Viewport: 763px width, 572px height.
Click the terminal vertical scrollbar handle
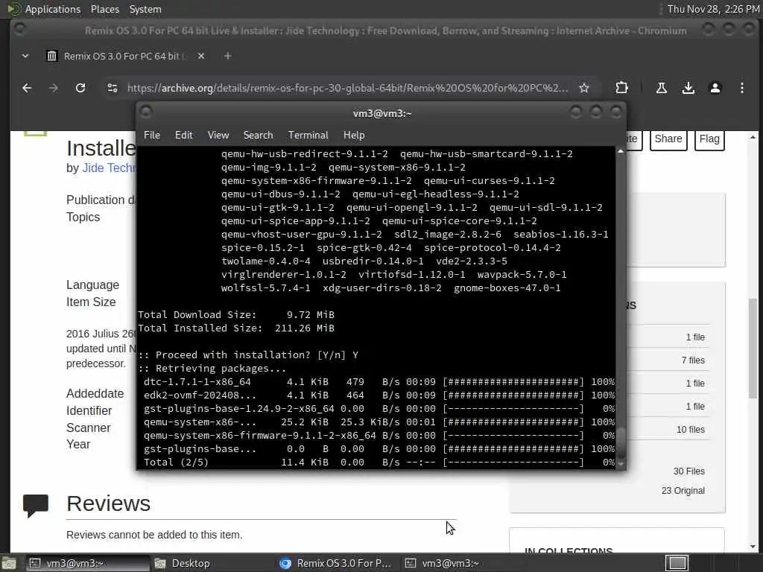pyautogui.click(x=621, y=442)
